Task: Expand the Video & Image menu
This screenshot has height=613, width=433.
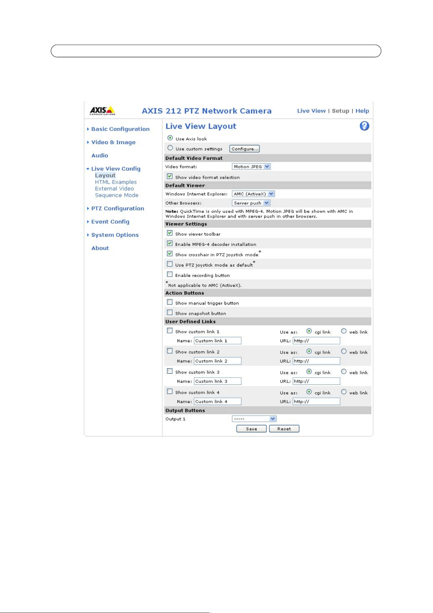Action: [113, 142]
